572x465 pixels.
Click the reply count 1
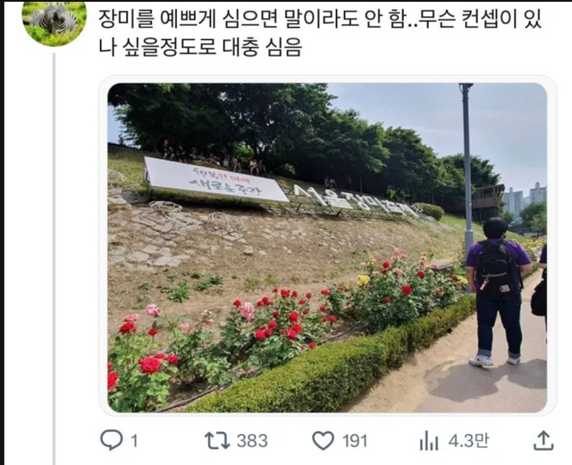[135, 441]
